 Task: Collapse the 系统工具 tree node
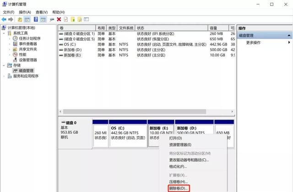coord(4,33)
